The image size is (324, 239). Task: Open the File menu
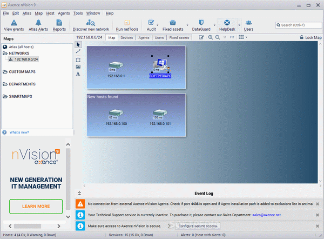tap(5, 13)
